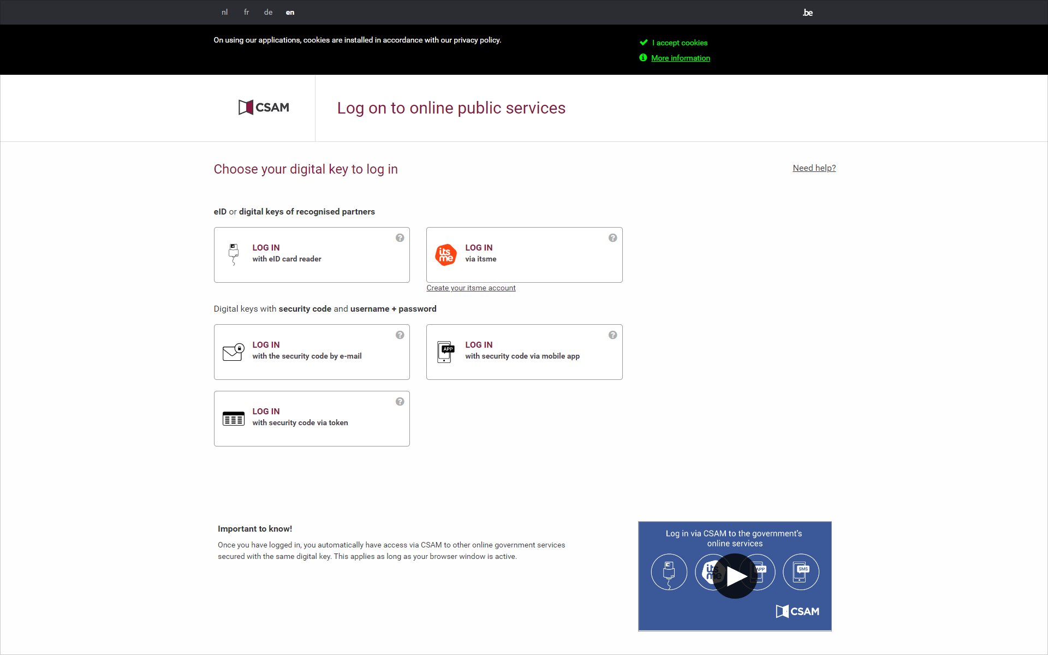Click Create your itsme account link
Image resolution: width=1048 pixels, height=655 pixels.
tap(471, 288)
